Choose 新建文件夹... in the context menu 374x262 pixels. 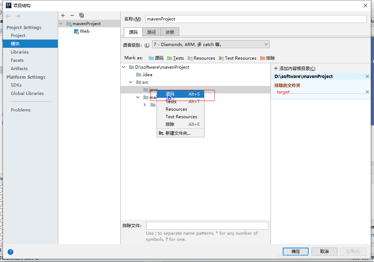coord(181,133)
